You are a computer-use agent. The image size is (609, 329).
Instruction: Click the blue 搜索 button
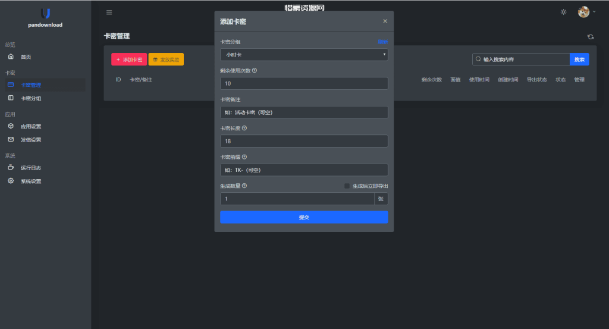[x=579, y=59]
